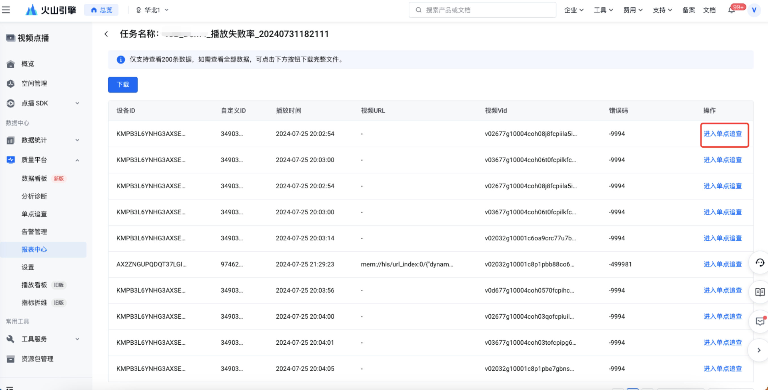Go to 总览 home button
Image resolution: width=768 pixels, height=390 pixels.
(101, 10)
